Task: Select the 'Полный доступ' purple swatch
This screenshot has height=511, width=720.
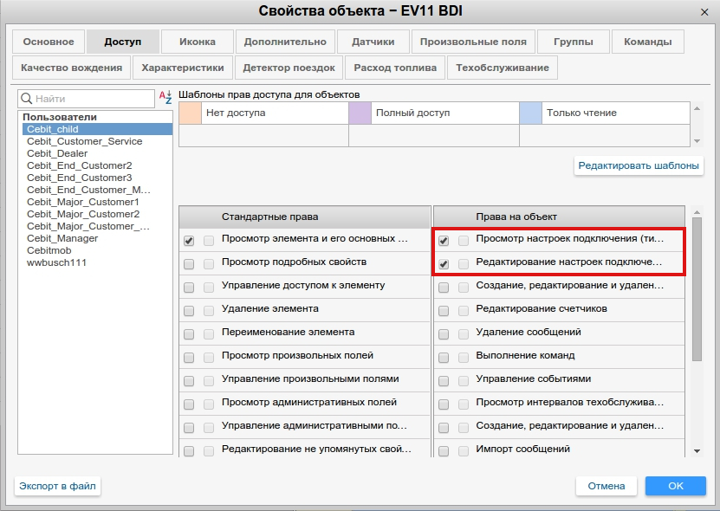Action: tap(360, 113)
